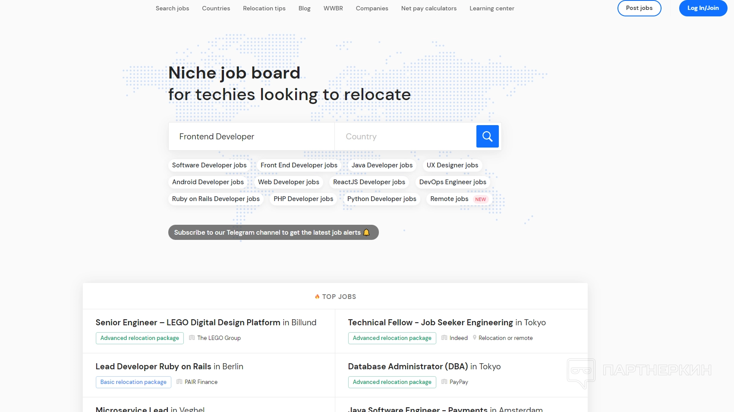The width and height of the screenshot is (734, 412).
Task: Click the bell icon in Telegram banner
Action: tap(366, 233)
